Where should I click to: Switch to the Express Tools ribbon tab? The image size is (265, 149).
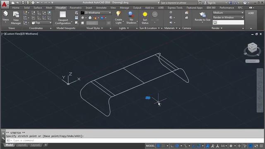click(x=175, y=8)
